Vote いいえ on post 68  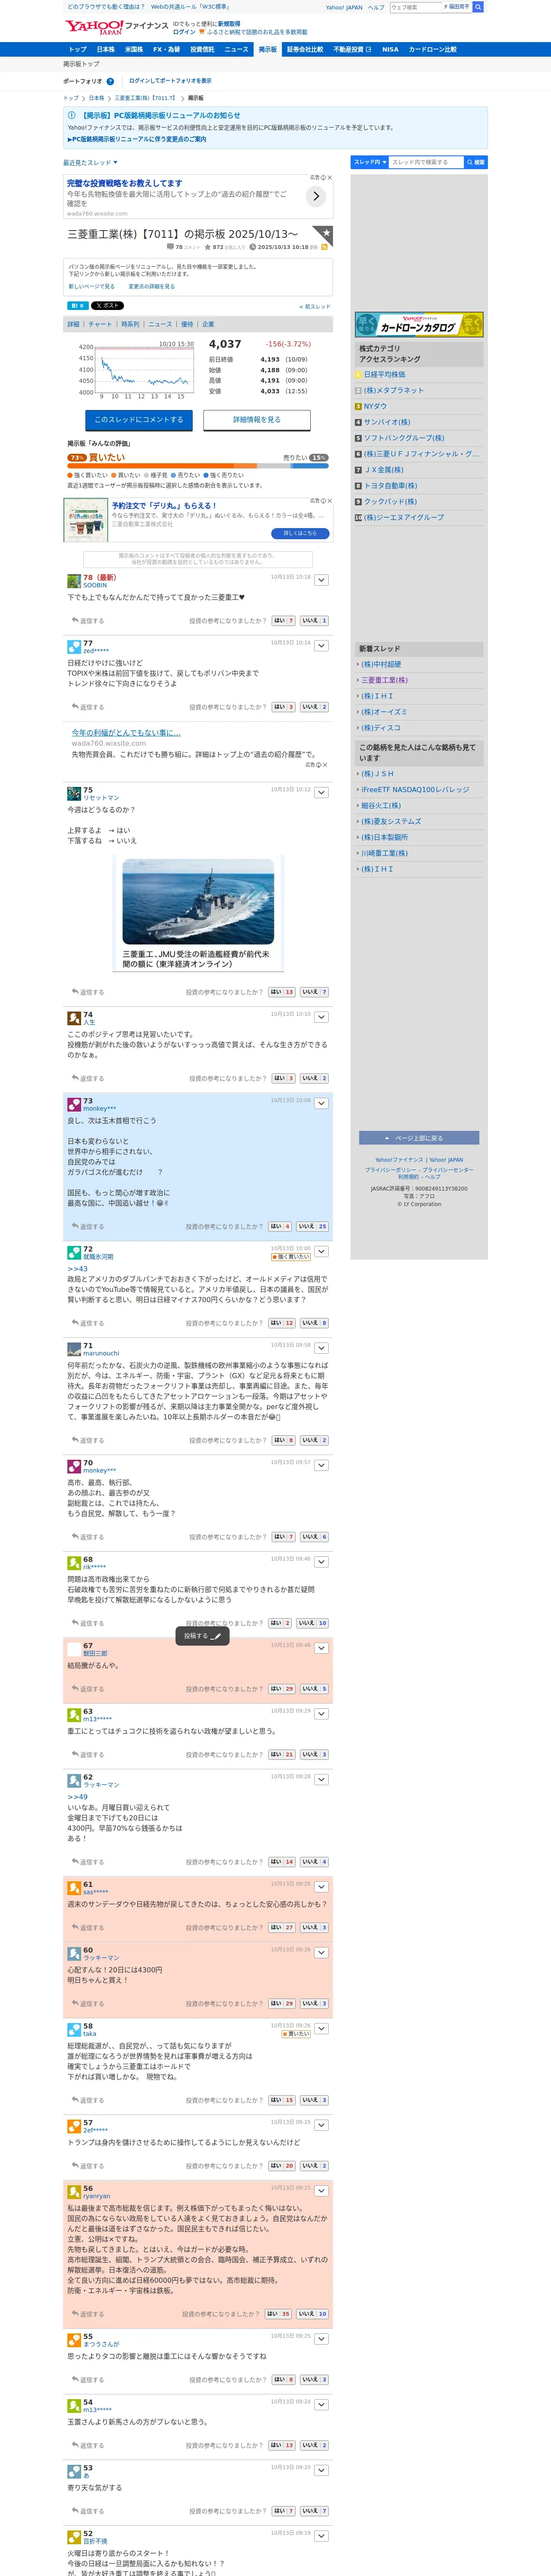click(x=311, y=1623)
